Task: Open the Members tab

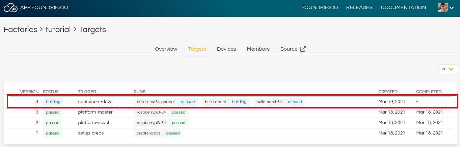Action: tap(258, 49)
